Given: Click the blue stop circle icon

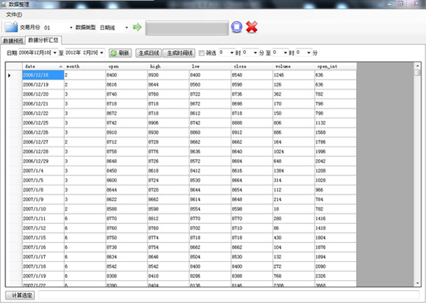Looking at the screenshot, I should (237, 27).
